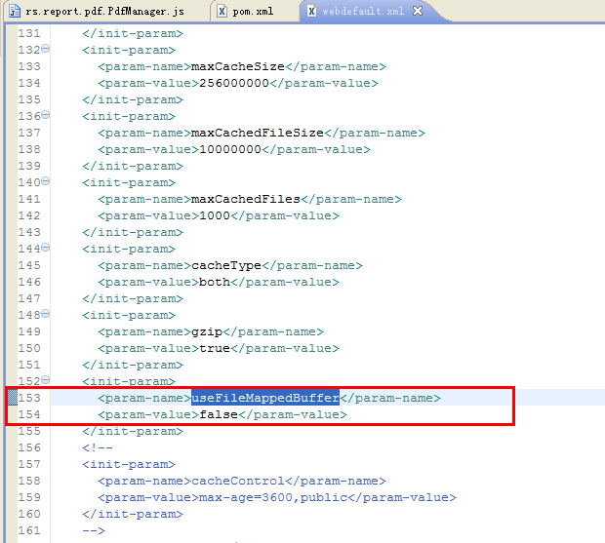This screenshot has height=543, width=605.
Task: Click the maxCachedFiles parameter name
Action: [245, 199]
